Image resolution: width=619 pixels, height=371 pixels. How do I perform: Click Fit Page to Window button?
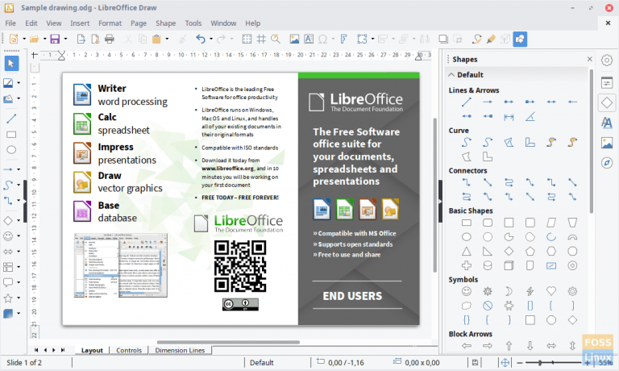tap(505, 363)
